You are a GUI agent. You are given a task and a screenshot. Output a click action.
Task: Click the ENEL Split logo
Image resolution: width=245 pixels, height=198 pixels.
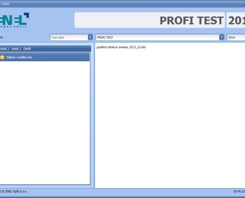[x=14, y=20]
